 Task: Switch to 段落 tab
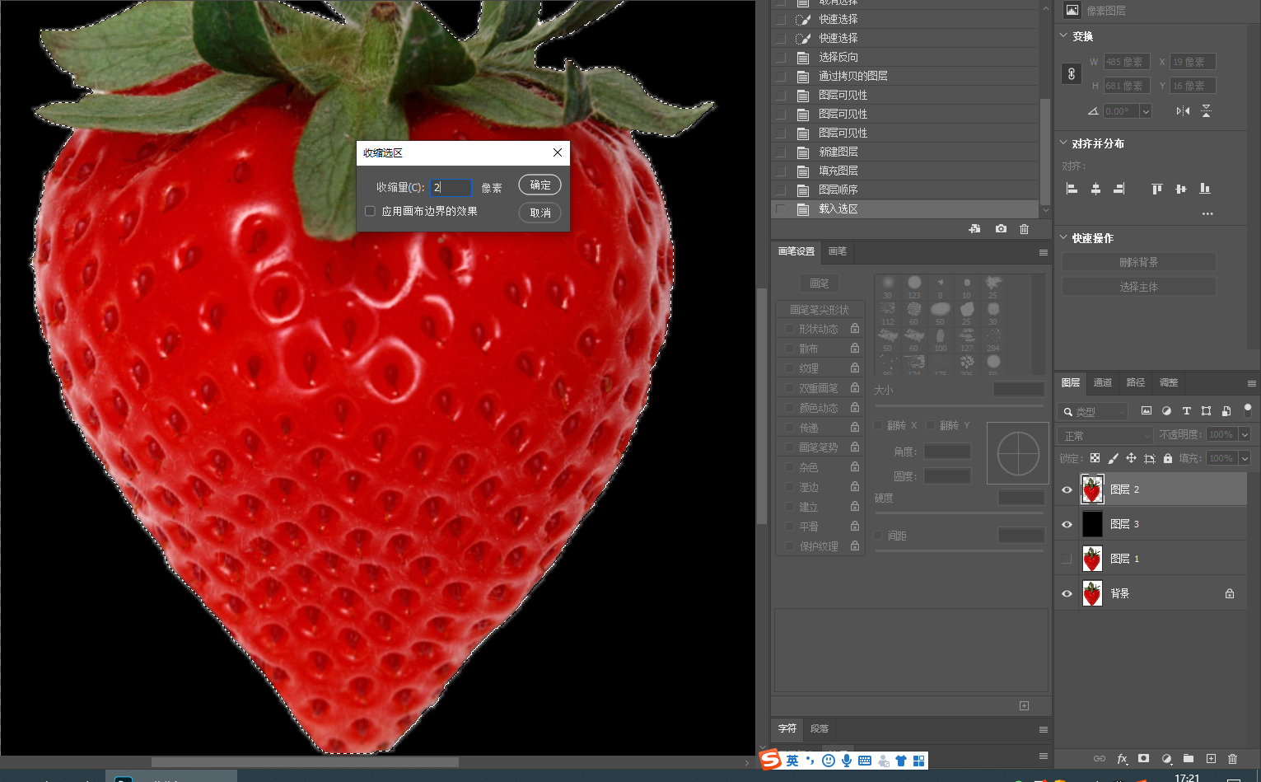[820, 728]
